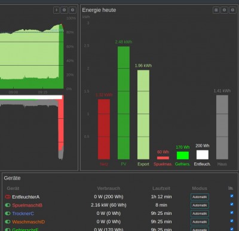The image size is (239, 231).
Task: Uncheck the chart checkbox for EntfeuchterA
Action: tap(232, 196)
